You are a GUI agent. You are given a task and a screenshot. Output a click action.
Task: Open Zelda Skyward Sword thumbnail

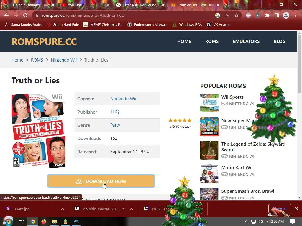click(x=209, y=150)
